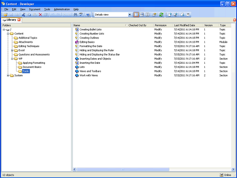Click the Inserting the Date topic icon

point(77,63)
